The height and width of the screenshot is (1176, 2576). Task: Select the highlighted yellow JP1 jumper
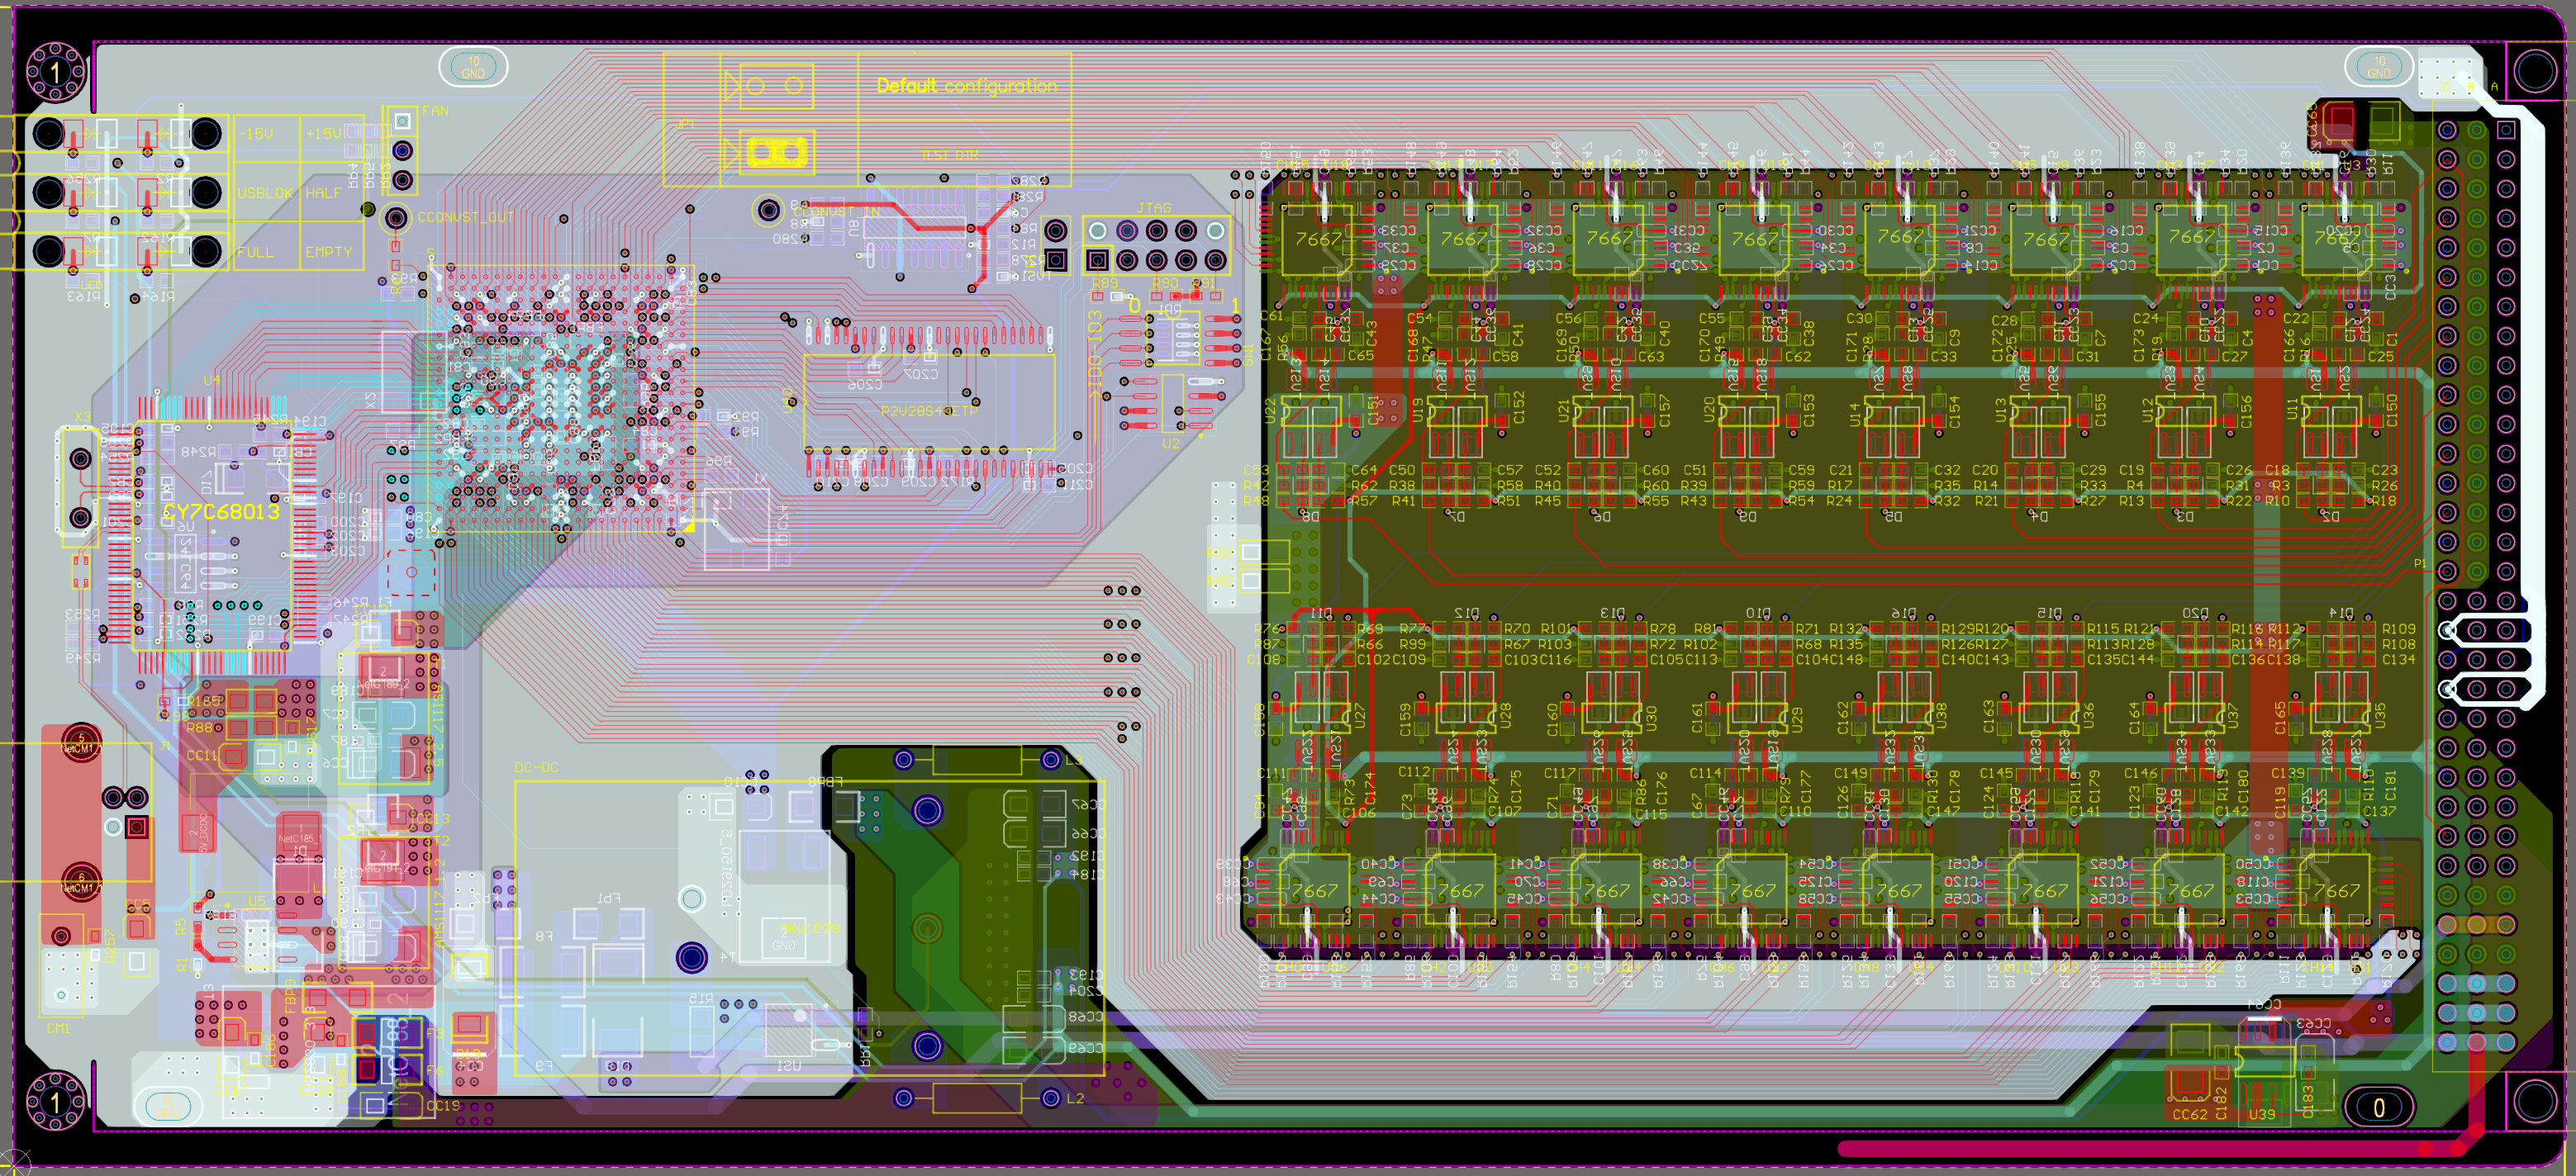click(777, 152)
